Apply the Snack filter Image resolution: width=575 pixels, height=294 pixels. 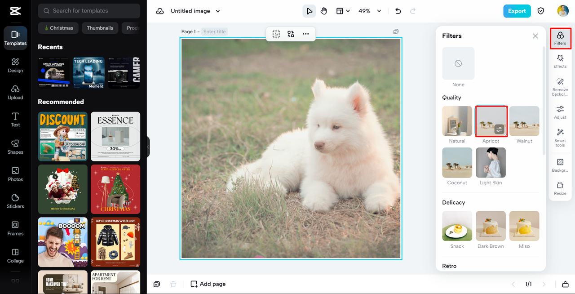pos(457,226)
